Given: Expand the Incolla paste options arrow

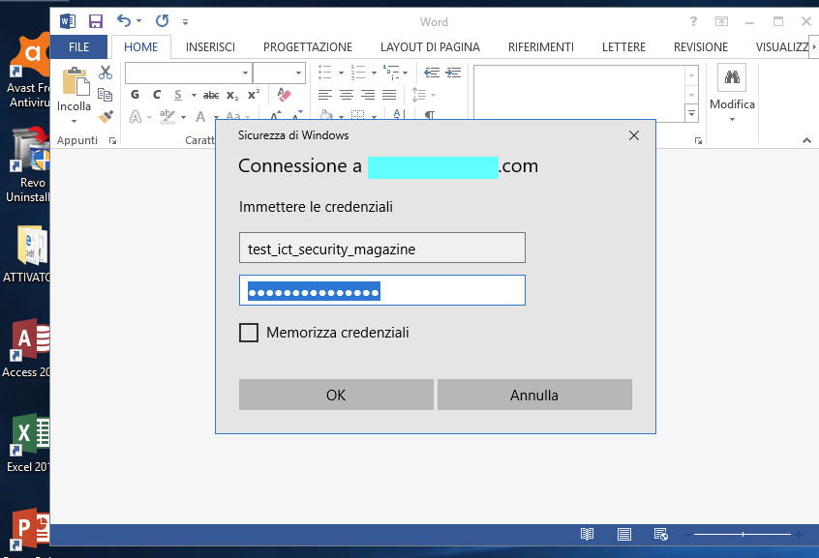Looking at the screenshot, I should tap(75, 121).
